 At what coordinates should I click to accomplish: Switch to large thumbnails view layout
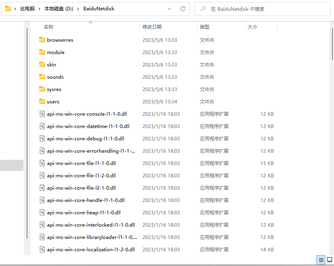coord(330,260)
